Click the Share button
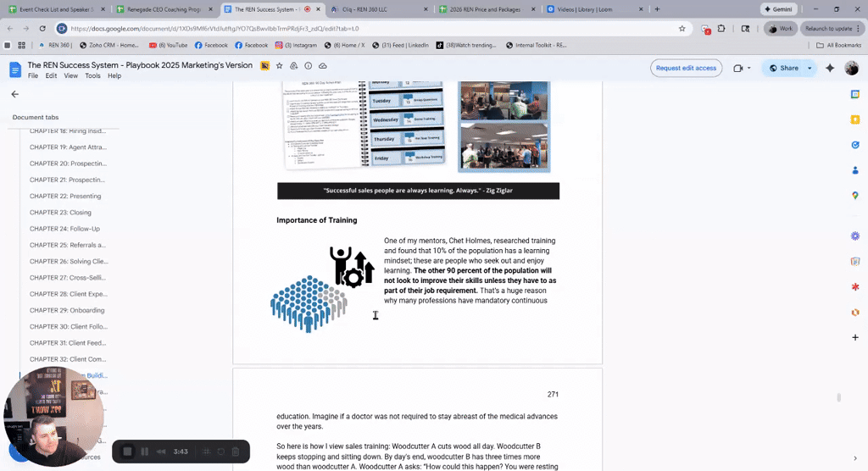 (784, 68)
